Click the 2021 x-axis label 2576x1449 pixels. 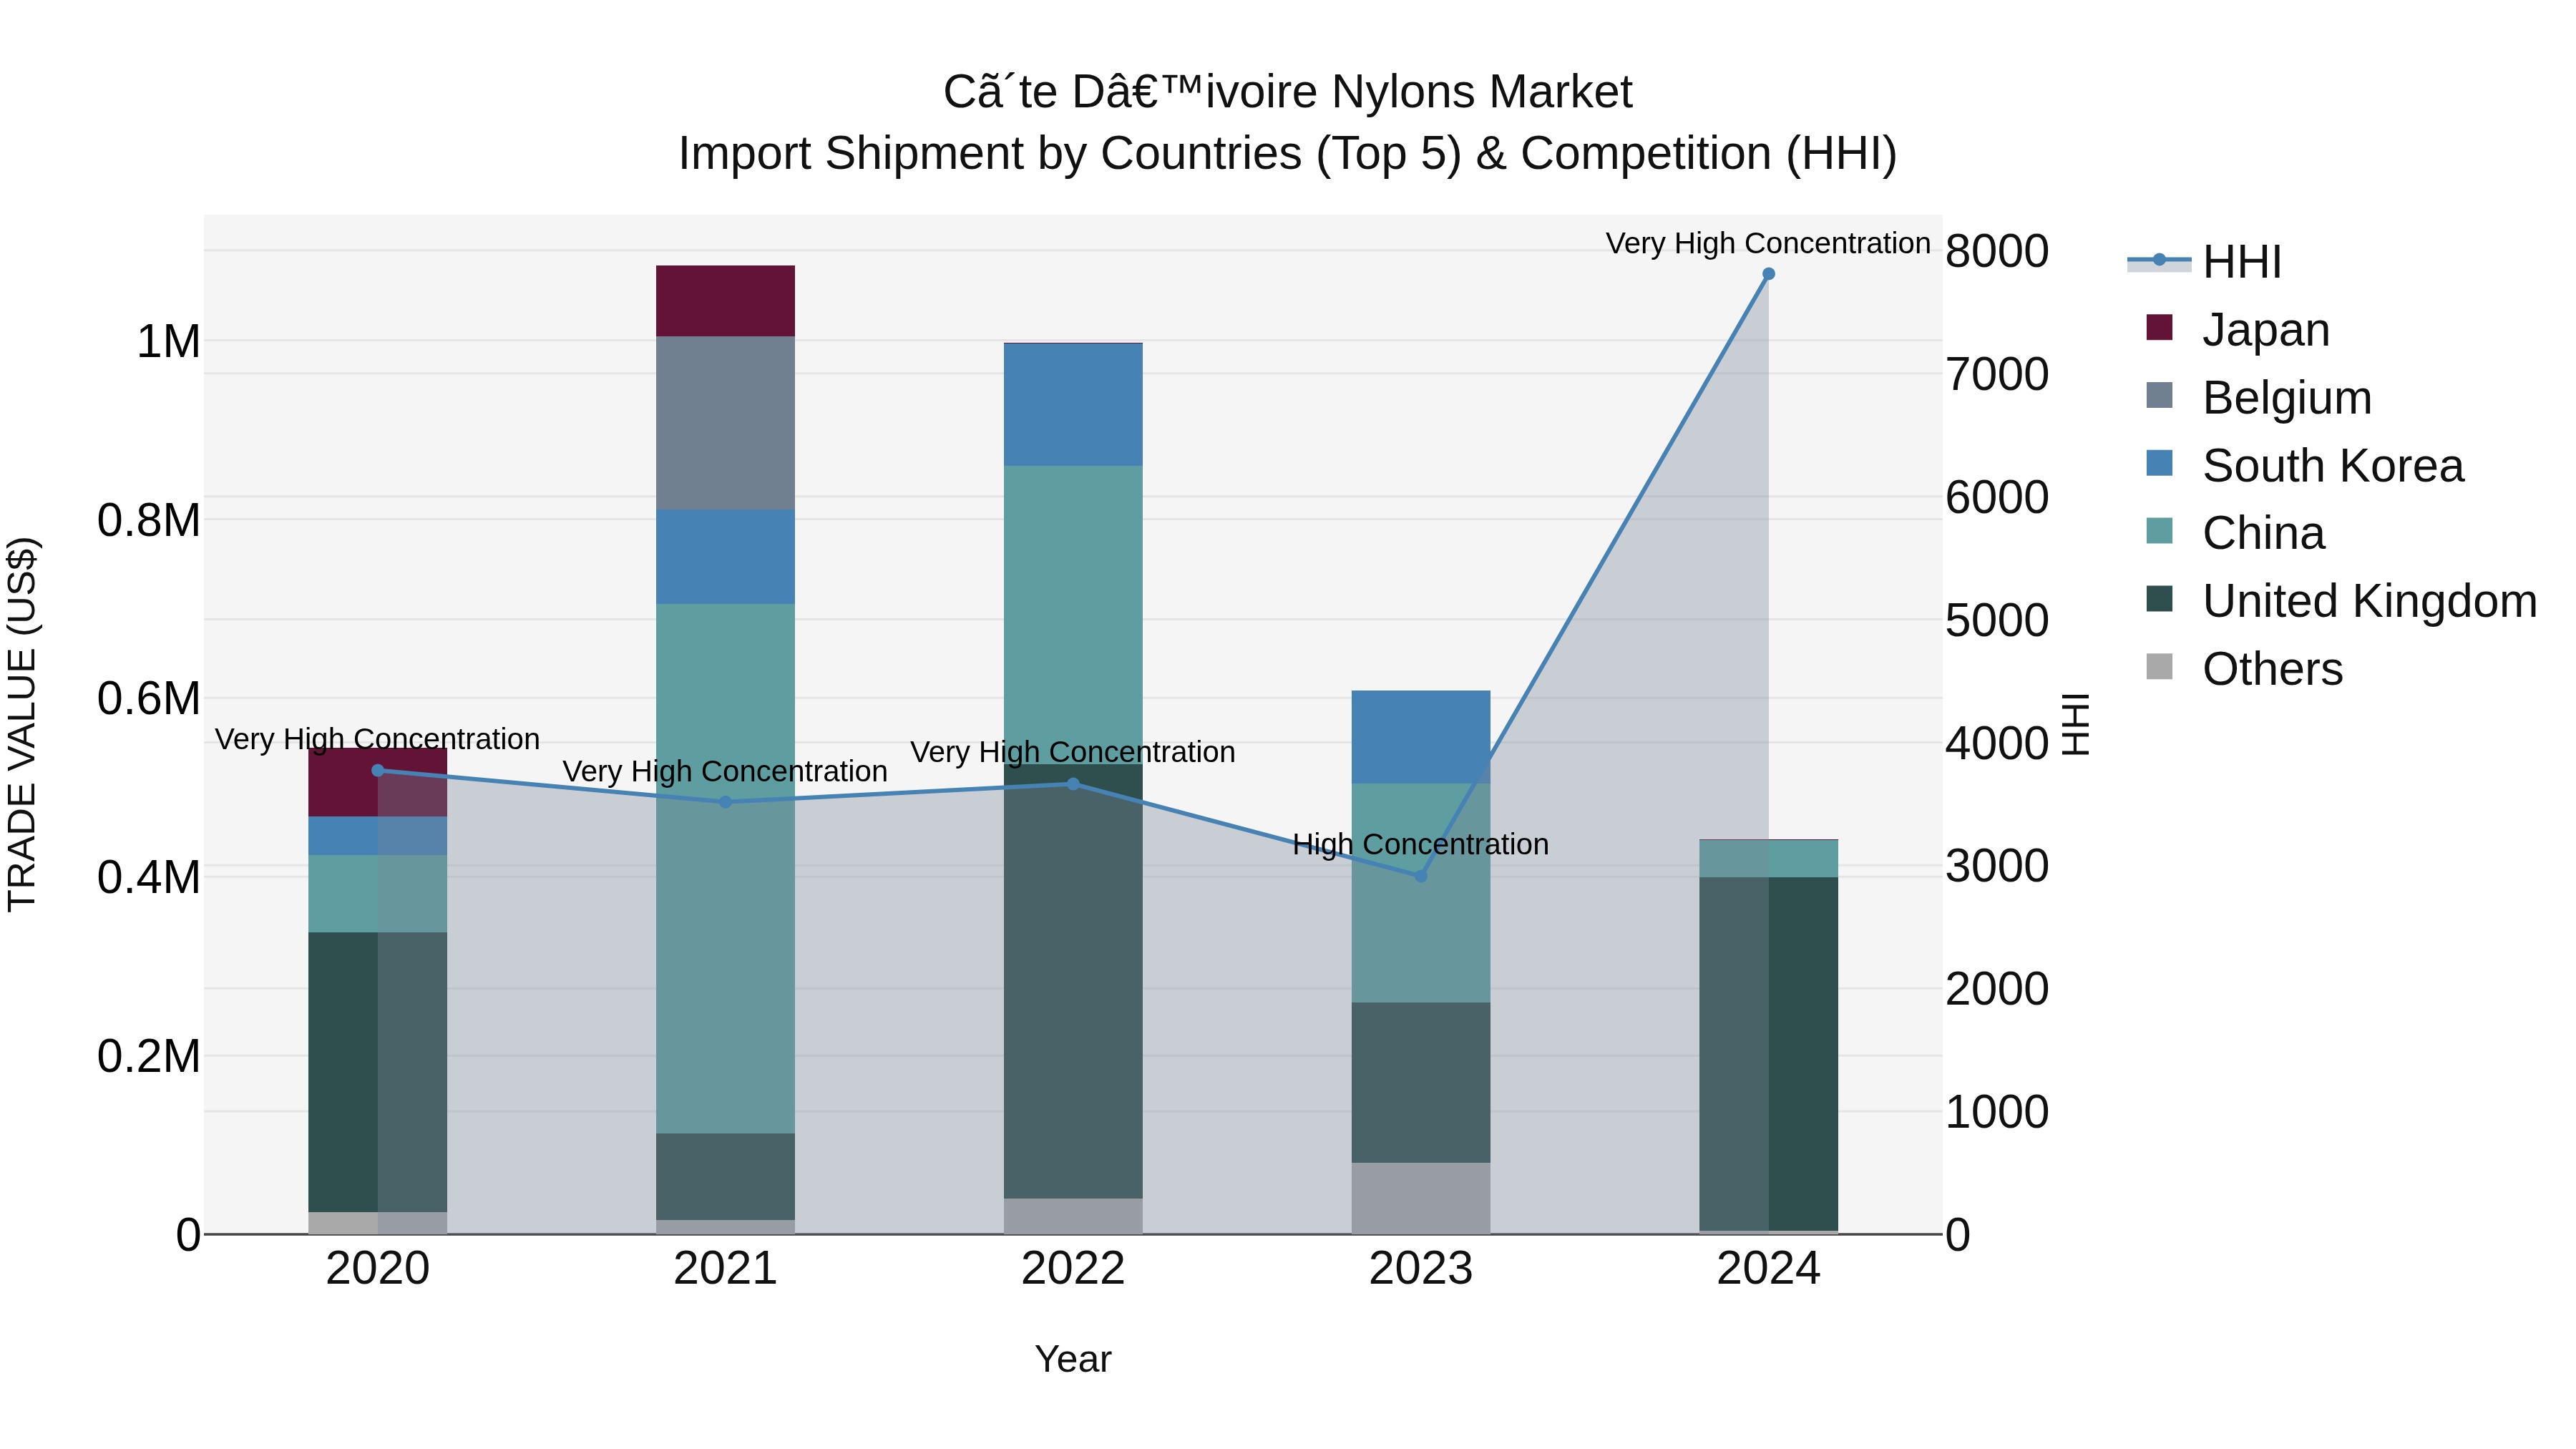[726, 1269]
